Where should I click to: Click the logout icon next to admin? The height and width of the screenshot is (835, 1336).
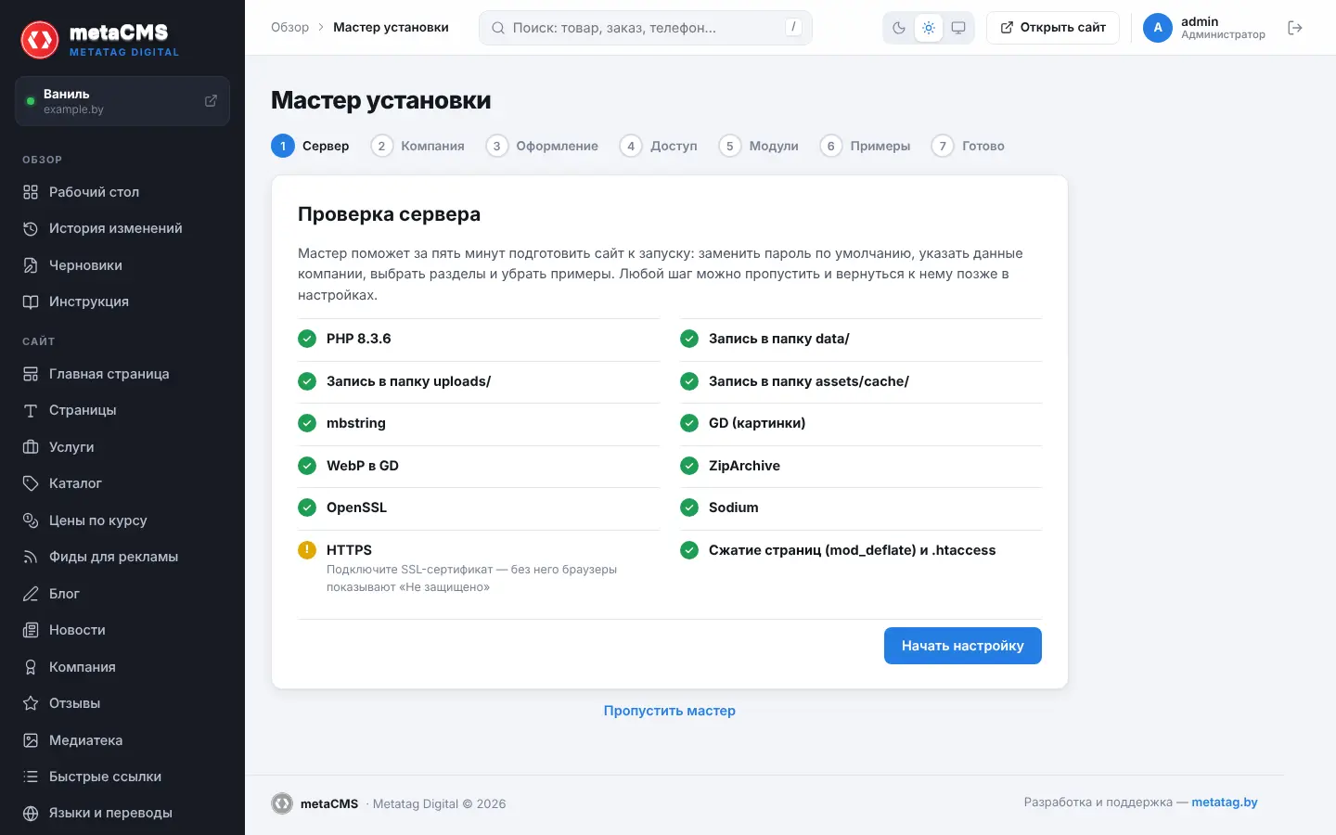(x=1295, y=28)
